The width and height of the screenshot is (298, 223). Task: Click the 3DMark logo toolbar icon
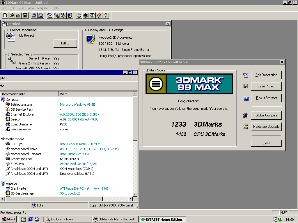coord(86,16)
